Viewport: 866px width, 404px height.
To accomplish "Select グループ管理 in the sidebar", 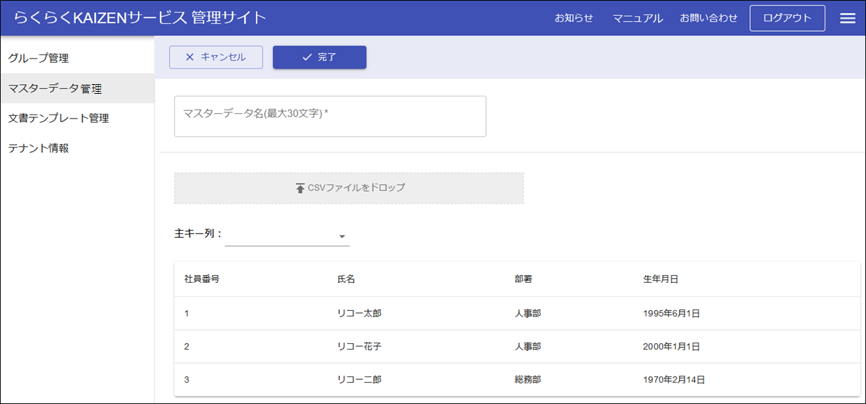I will coord(39,59).
